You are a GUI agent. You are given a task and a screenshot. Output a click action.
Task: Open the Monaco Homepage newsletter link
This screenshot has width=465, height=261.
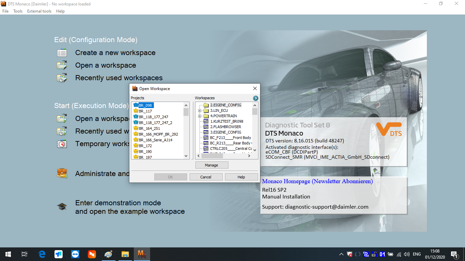(x=317, y=181)
